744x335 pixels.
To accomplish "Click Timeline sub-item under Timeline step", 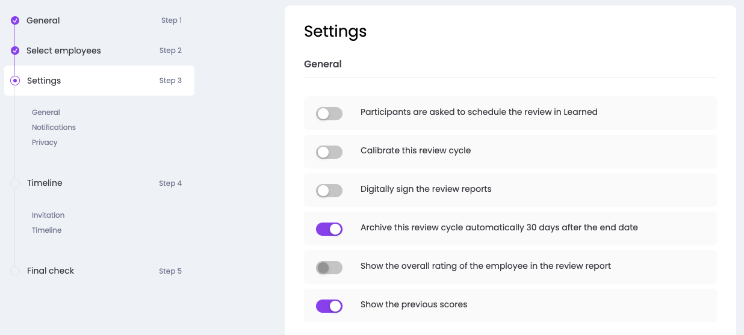I will (46, 230).
